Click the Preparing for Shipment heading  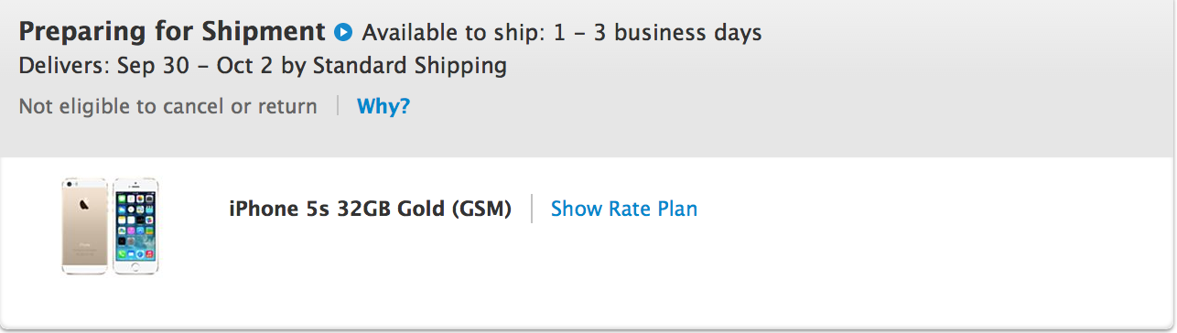click(x=172, y=32)
